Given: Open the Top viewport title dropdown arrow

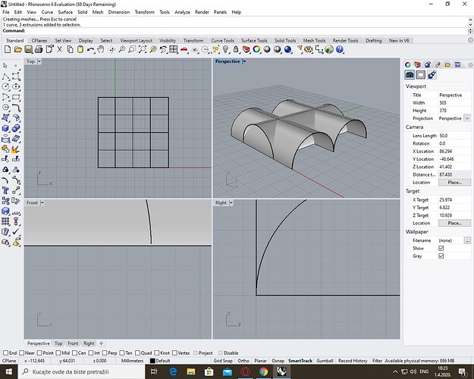Looking at the screenshot, I should 39,61.
